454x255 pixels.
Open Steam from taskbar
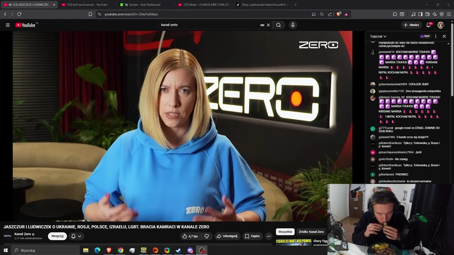tap(178, 250)
